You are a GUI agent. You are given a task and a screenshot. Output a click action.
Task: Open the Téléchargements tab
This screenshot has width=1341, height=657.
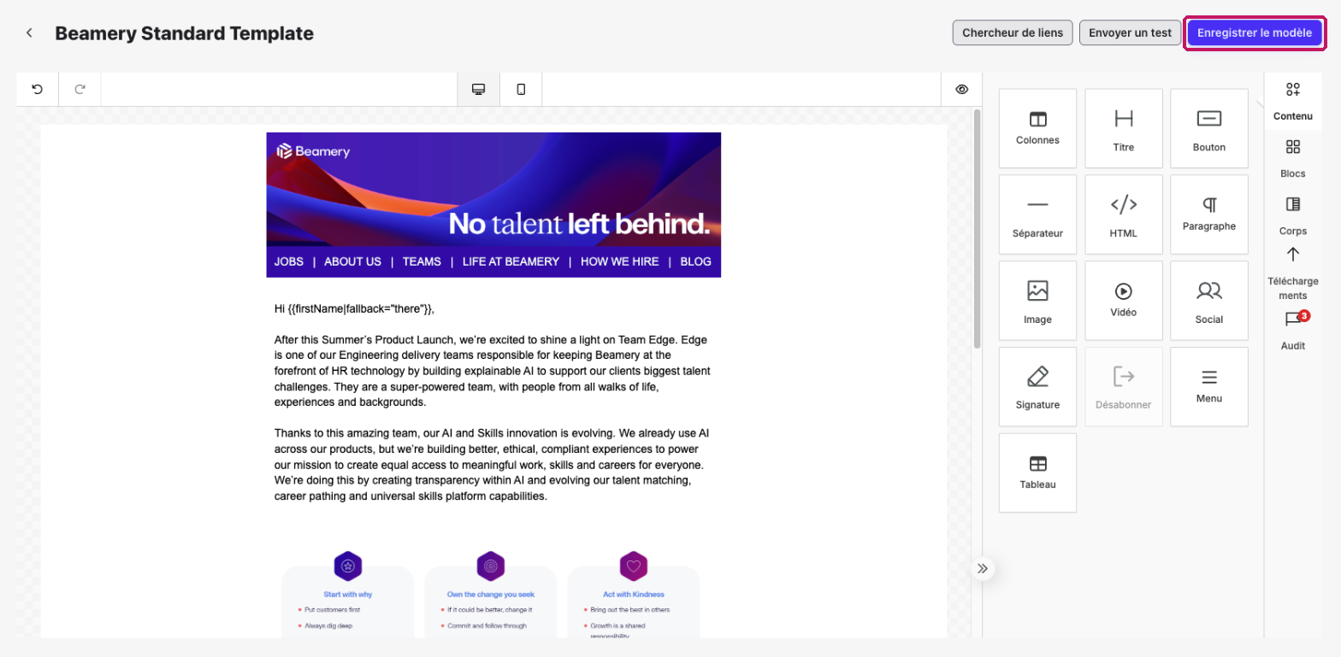1293,273
